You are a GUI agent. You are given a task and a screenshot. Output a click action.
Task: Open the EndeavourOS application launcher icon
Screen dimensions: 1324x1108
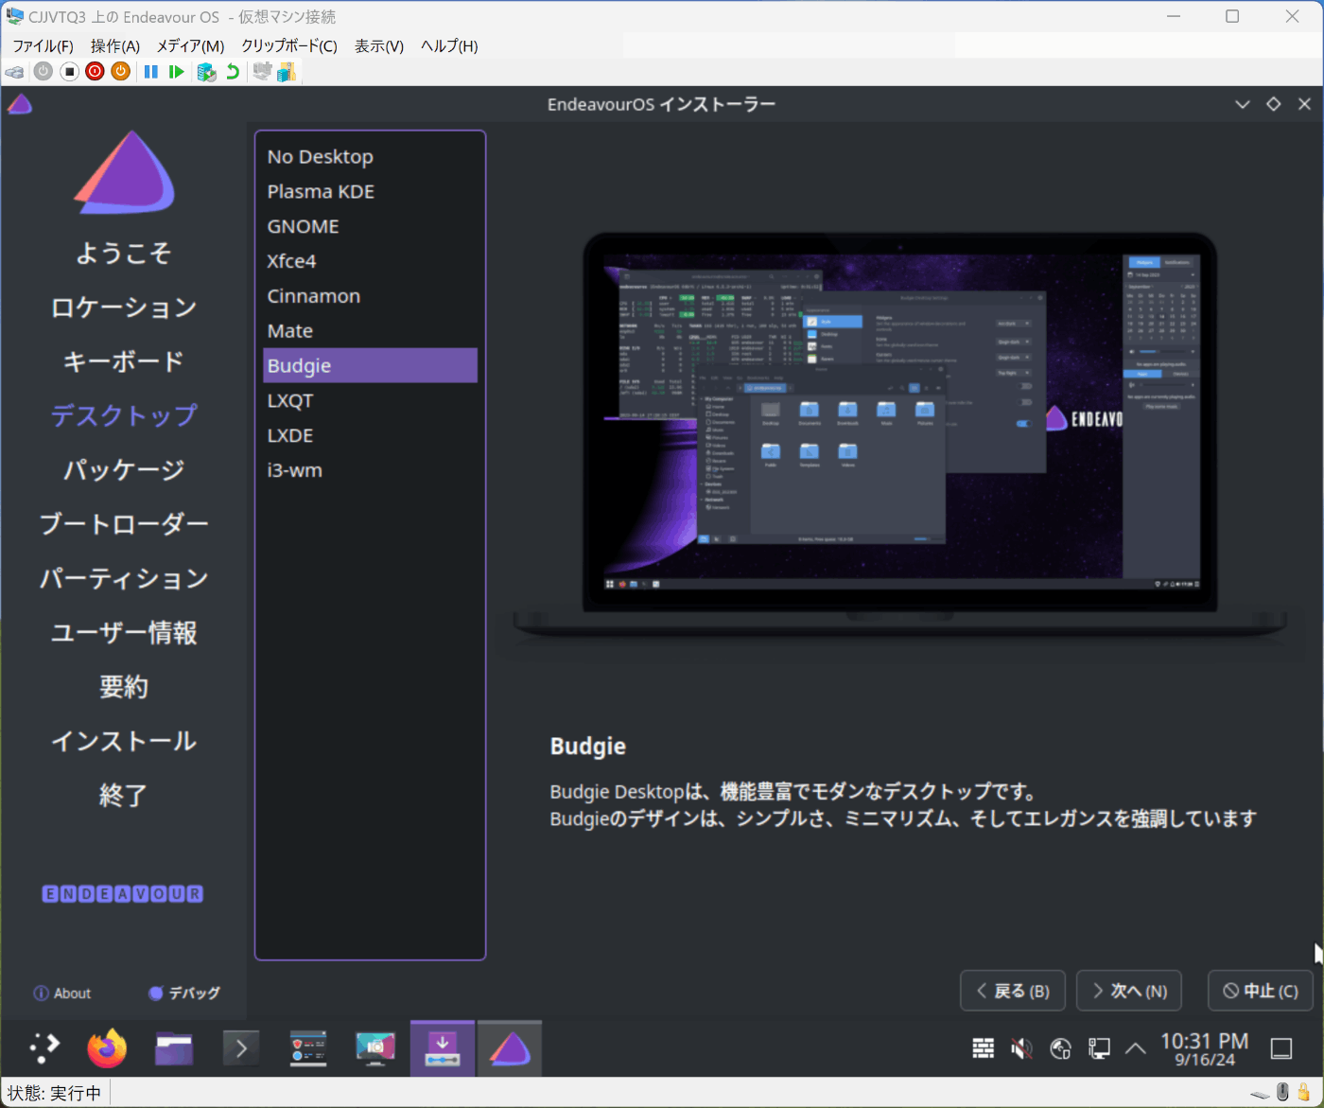[44, 1047]
